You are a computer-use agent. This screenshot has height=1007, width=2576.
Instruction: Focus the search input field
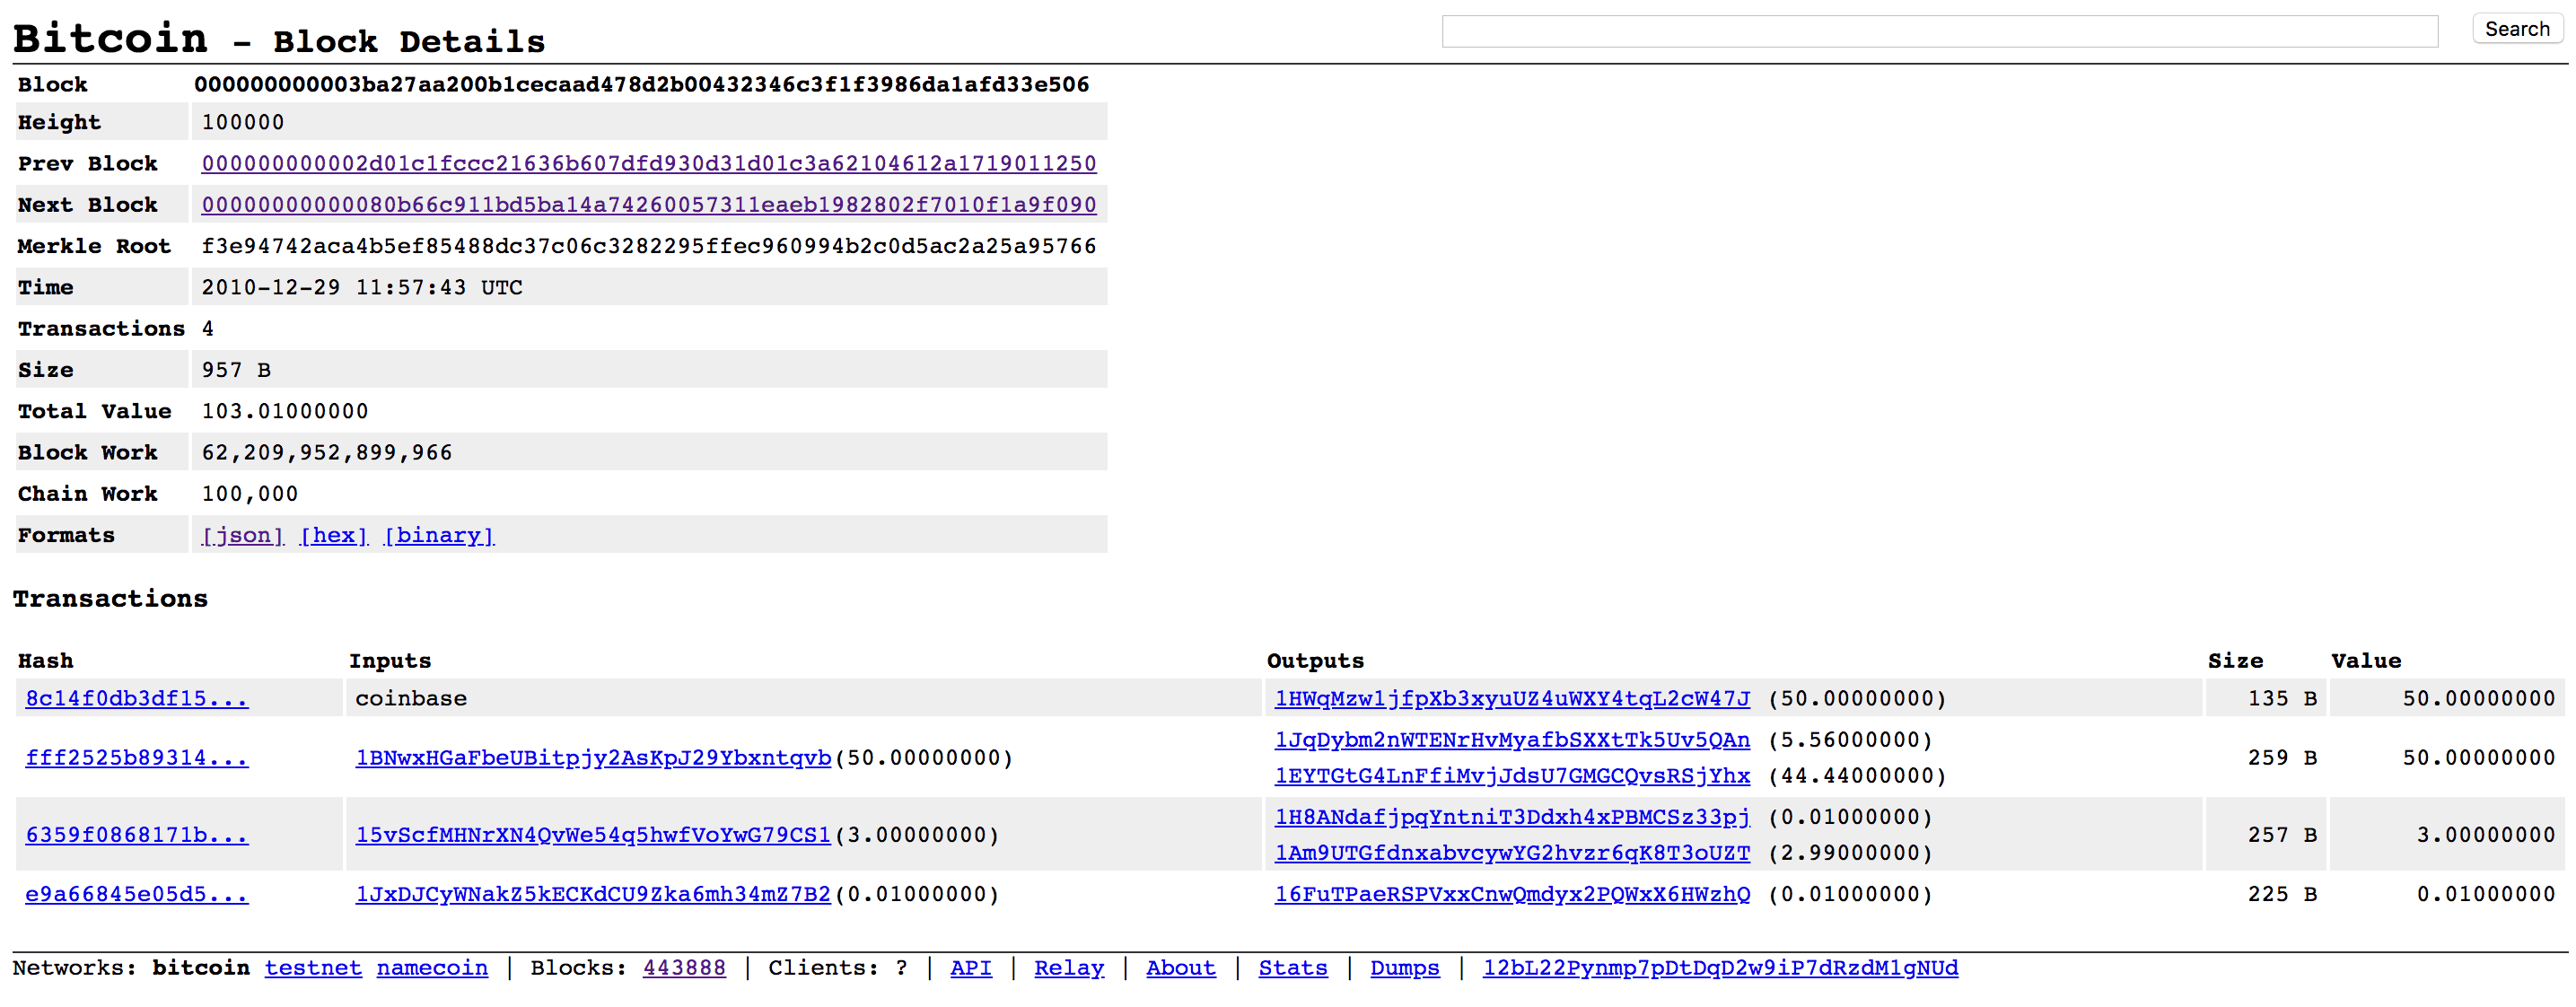(1938, 31)
